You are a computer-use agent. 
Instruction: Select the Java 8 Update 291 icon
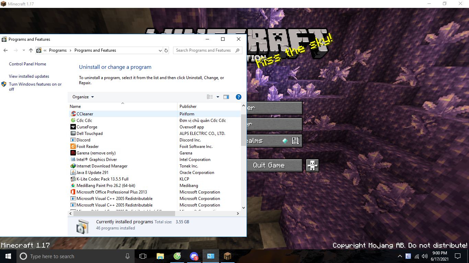pyautogui.click(x=73, y=172)
